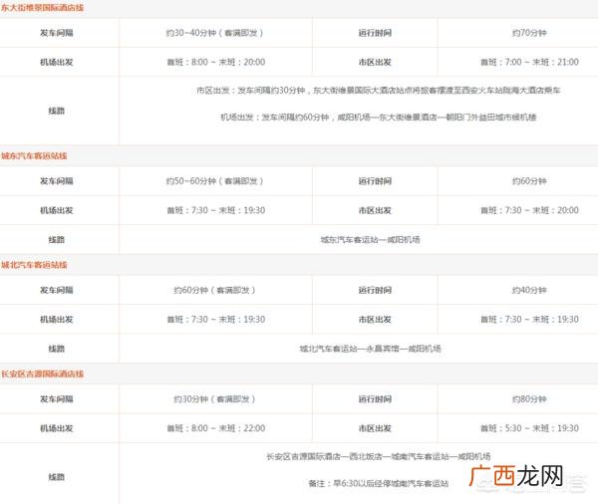Click '市区出发' label in the 长安区吉源国际酒店线 section

[x=375, y=428]
